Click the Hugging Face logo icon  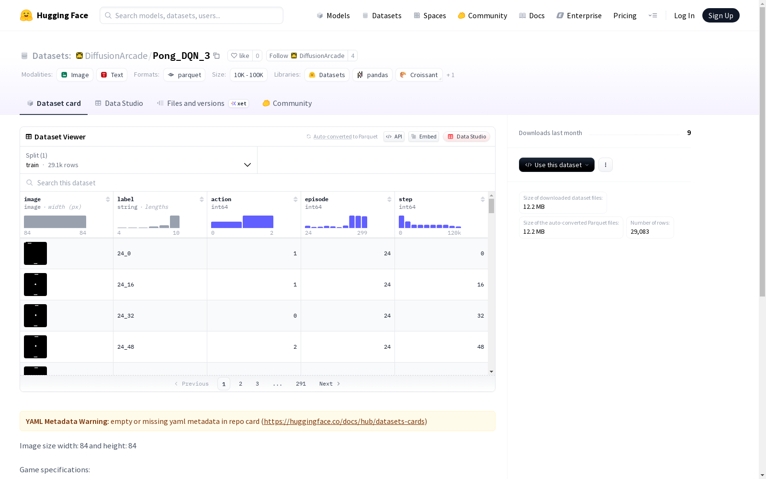tap(26, 15)
